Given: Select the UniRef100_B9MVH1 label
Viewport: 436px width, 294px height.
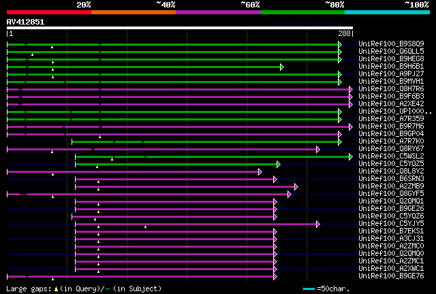Looking at the screenshot, I should coord(391,81).
